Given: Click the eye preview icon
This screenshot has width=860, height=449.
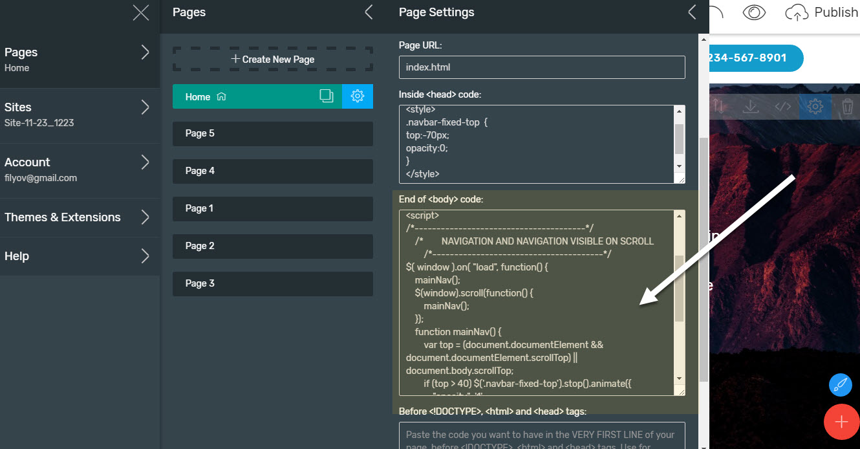Looking at the screenshot, I should 754,12.
